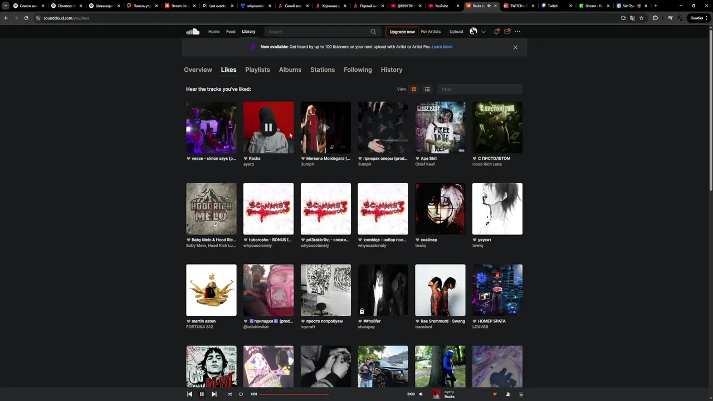Image resolution: width=713 pixels, height=401 pixels.
Task: Pause the Racks track on its cover
Action: pos(268,128)
